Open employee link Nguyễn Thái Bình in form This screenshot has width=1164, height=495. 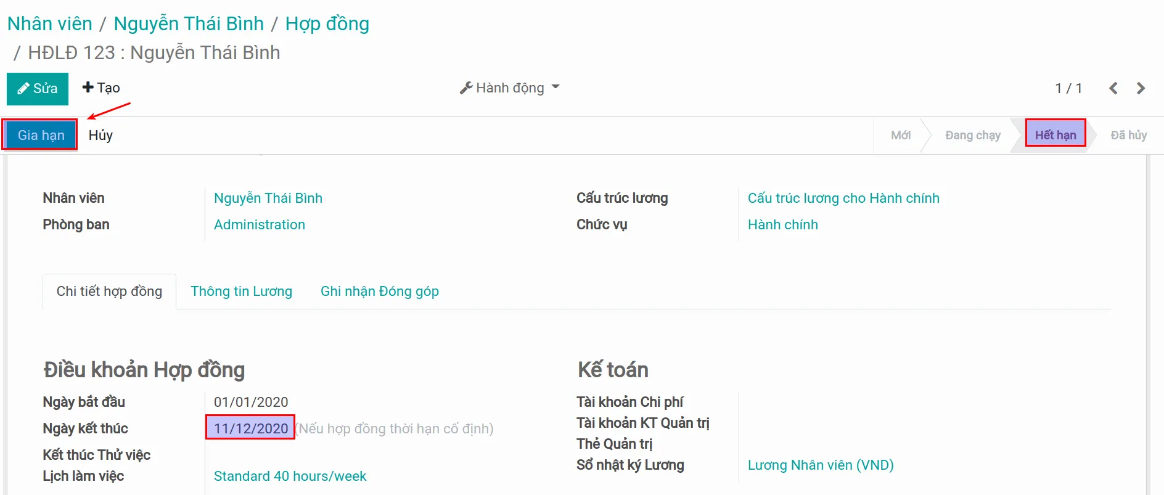coord(268,198)
